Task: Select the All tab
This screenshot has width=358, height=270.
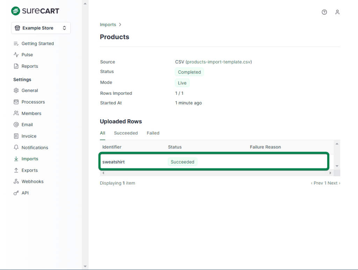Action: pyautogui.click(x=102, y=133)
